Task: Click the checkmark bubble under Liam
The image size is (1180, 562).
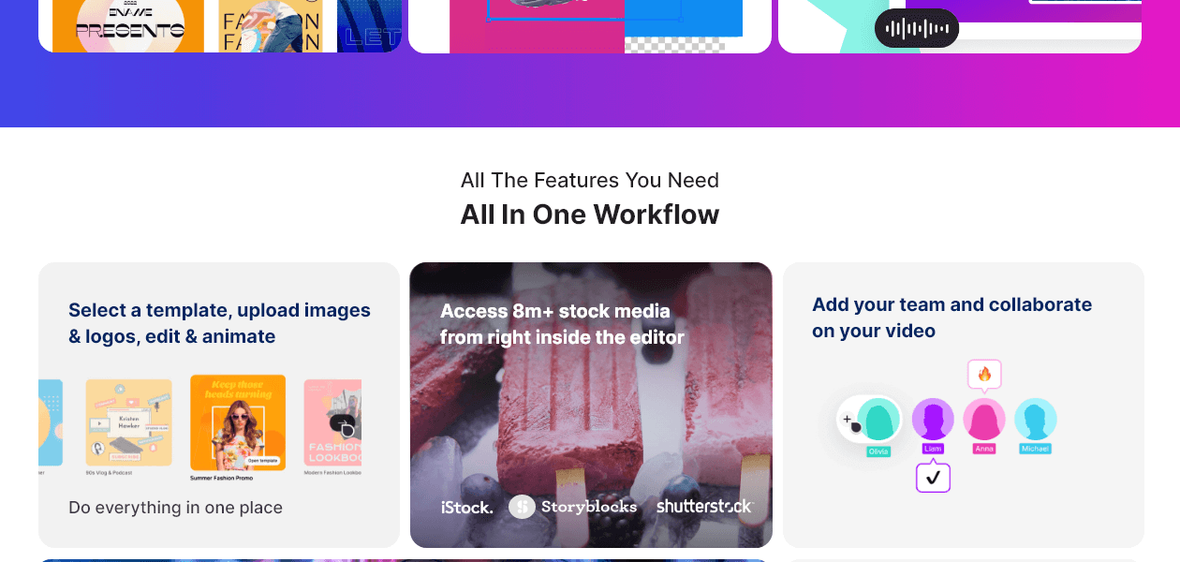Action: coord(933,478)
